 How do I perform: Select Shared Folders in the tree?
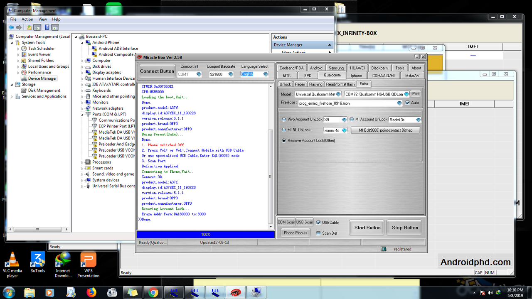[x=41, y=61]
